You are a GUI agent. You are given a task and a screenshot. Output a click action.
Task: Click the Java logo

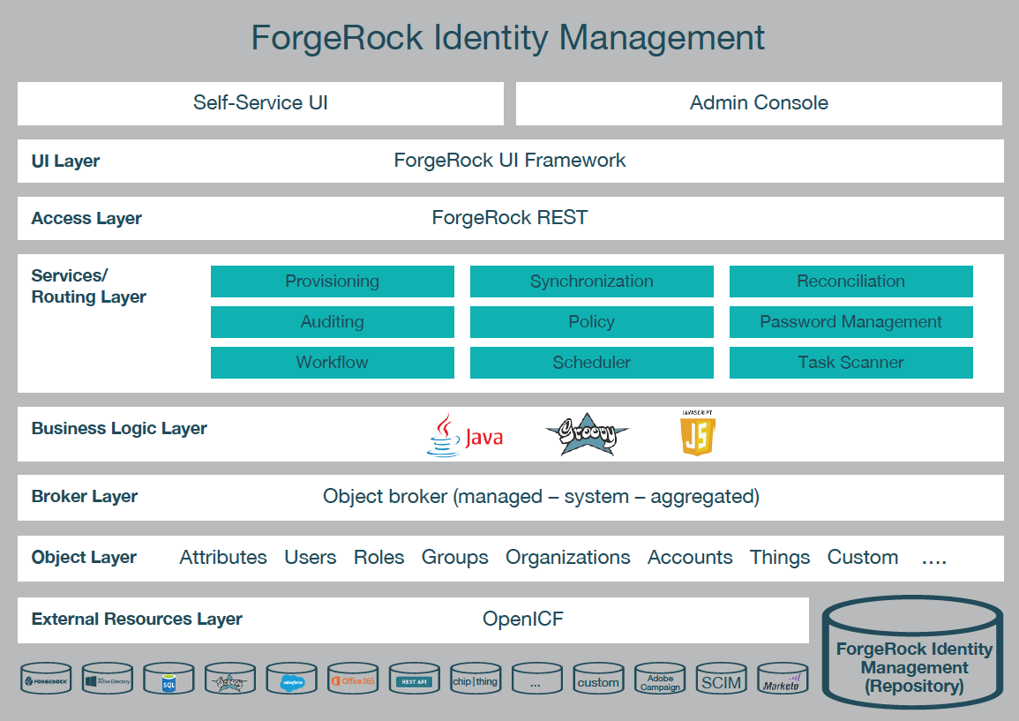pyautogui.click(x=463, y=435)
